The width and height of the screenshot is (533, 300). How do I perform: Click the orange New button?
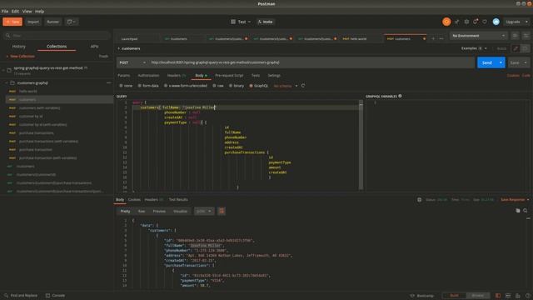click(12, 22)
